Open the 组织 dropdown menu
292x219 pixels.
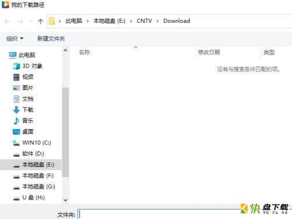coord(15,39)
